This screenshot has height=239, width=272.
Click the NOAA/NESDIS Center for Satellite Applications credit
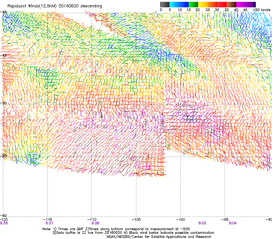159,237
